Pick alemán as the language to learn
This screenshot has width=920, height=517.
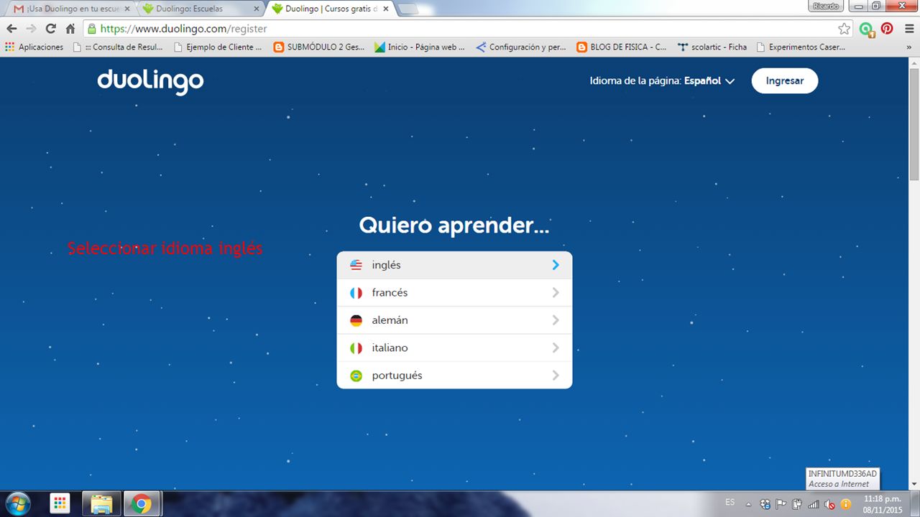point(454,320)
